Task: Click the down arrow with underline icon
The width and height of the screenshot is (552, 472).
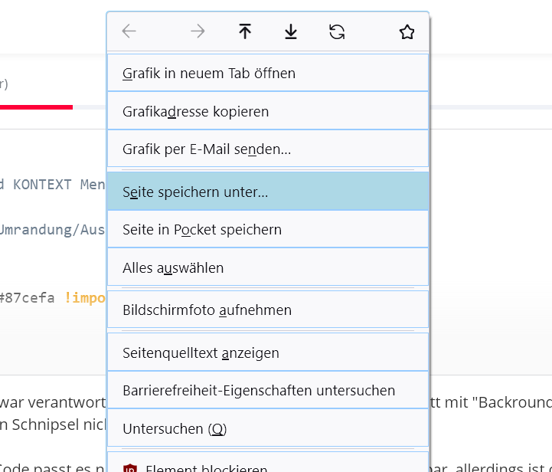Action: pyautogui.click(x=291, y=31)
